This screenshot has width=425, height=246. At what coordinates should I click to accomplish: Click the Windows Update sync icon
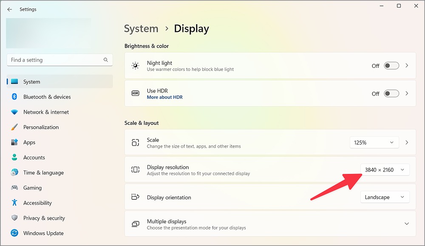coord(14,233)
